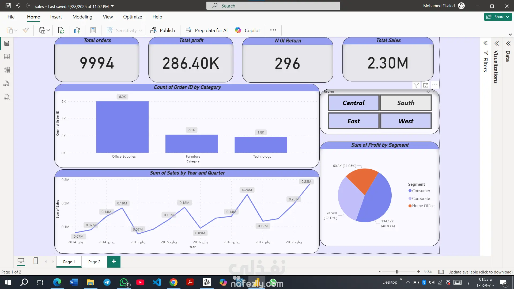514x289 pixels.
Task: Switch to Table view icon
Action: point(7,56)
